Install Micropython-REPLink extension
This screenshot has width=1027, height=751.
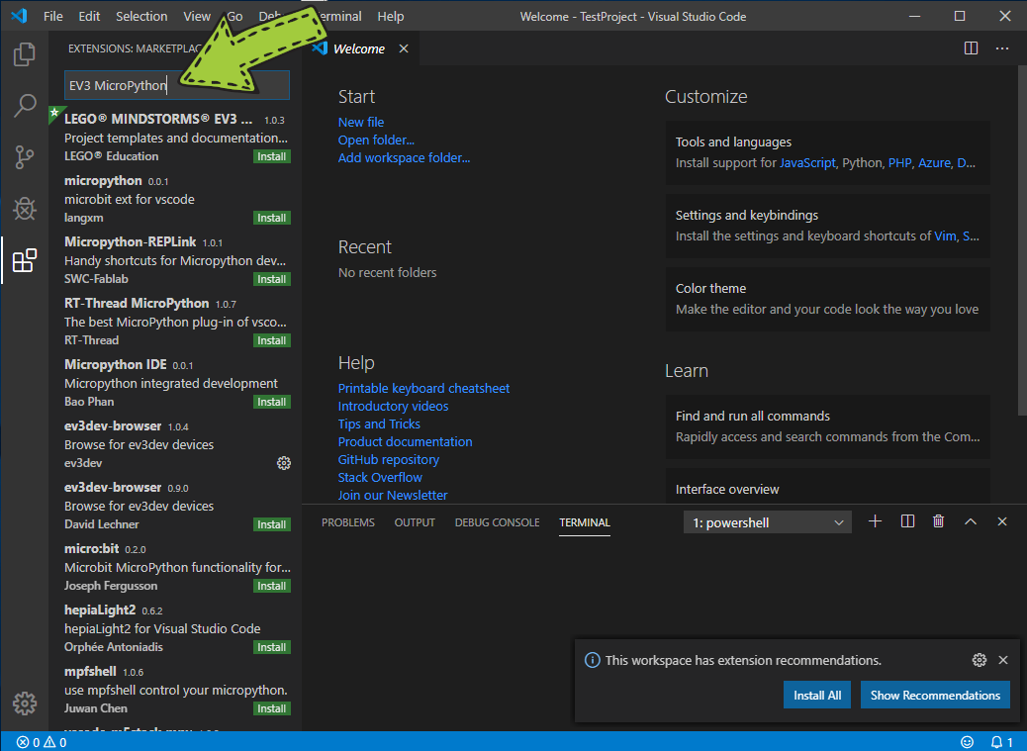tap(272, 280)
